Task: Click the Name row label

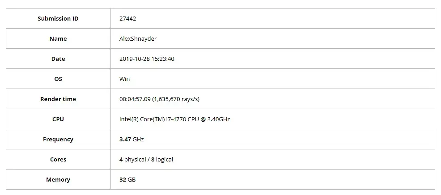Action: pyautogui.click(x=58, y=38)
